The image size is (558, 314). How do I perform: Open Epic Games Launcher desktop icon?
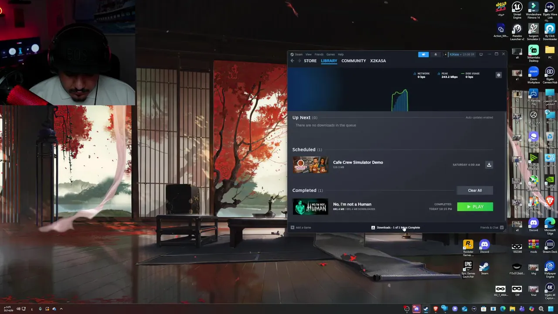pos(468,269)
